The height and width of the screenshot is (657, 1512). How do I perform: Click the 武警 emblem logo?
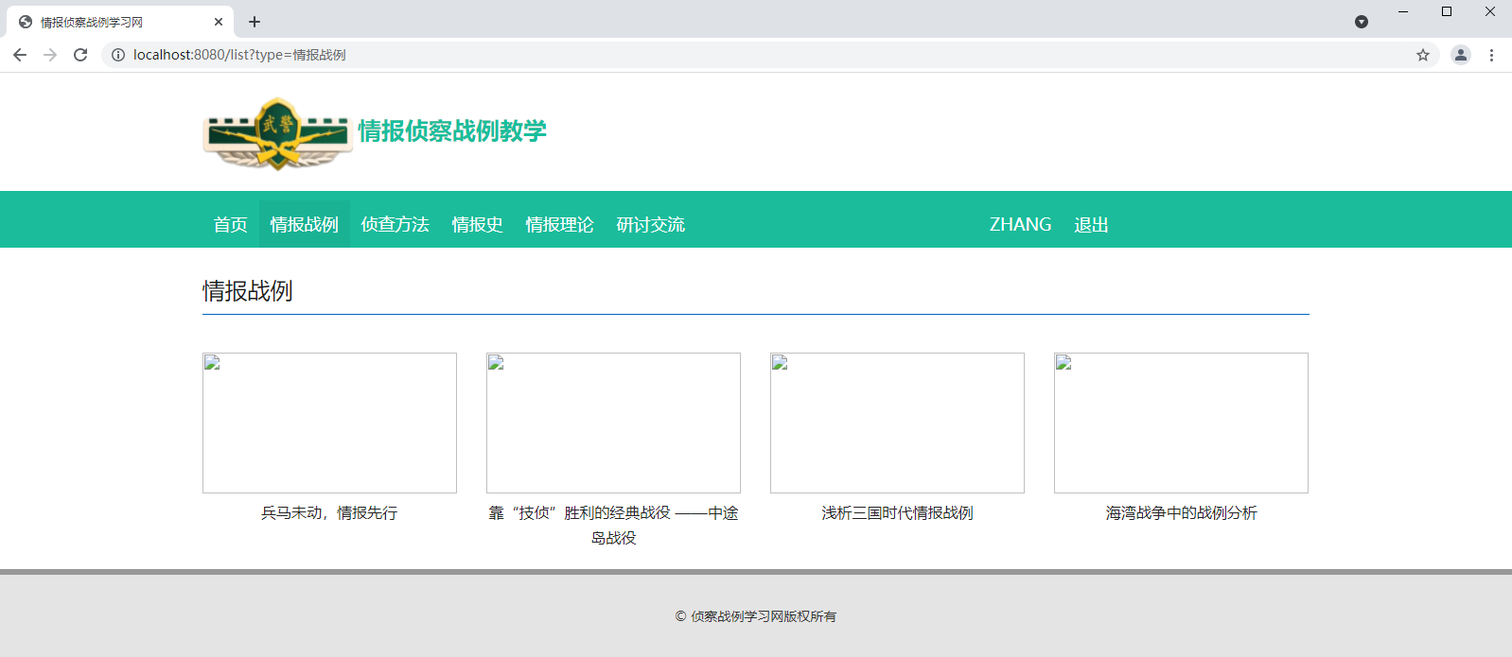tap(277, 133)
